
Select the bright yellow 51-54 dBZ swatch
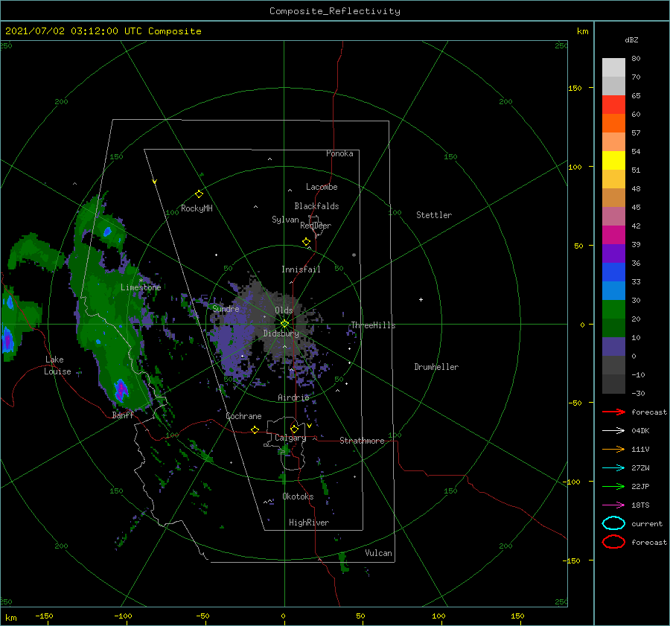613,160
